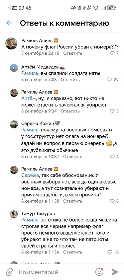Tap heart on comment from 8 сентября 9:34

112,111
